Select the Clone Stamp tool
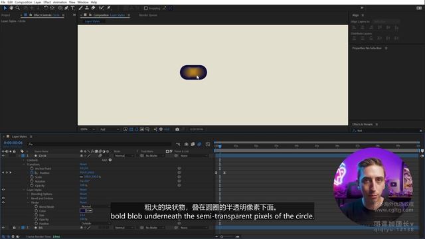Screen dimensions: 425x239 coord(87,8)
